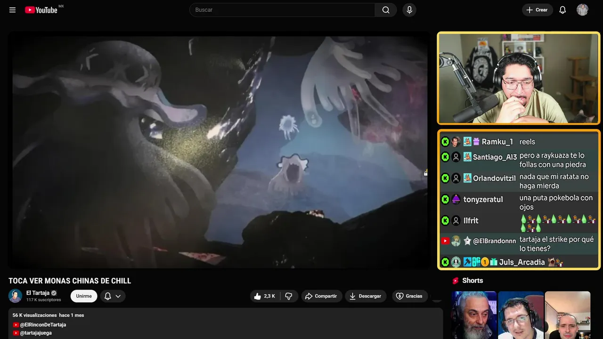This screenshot has width=603, height=339.
Task: Click Descargar to download video
Action: (x=366, y=296)
